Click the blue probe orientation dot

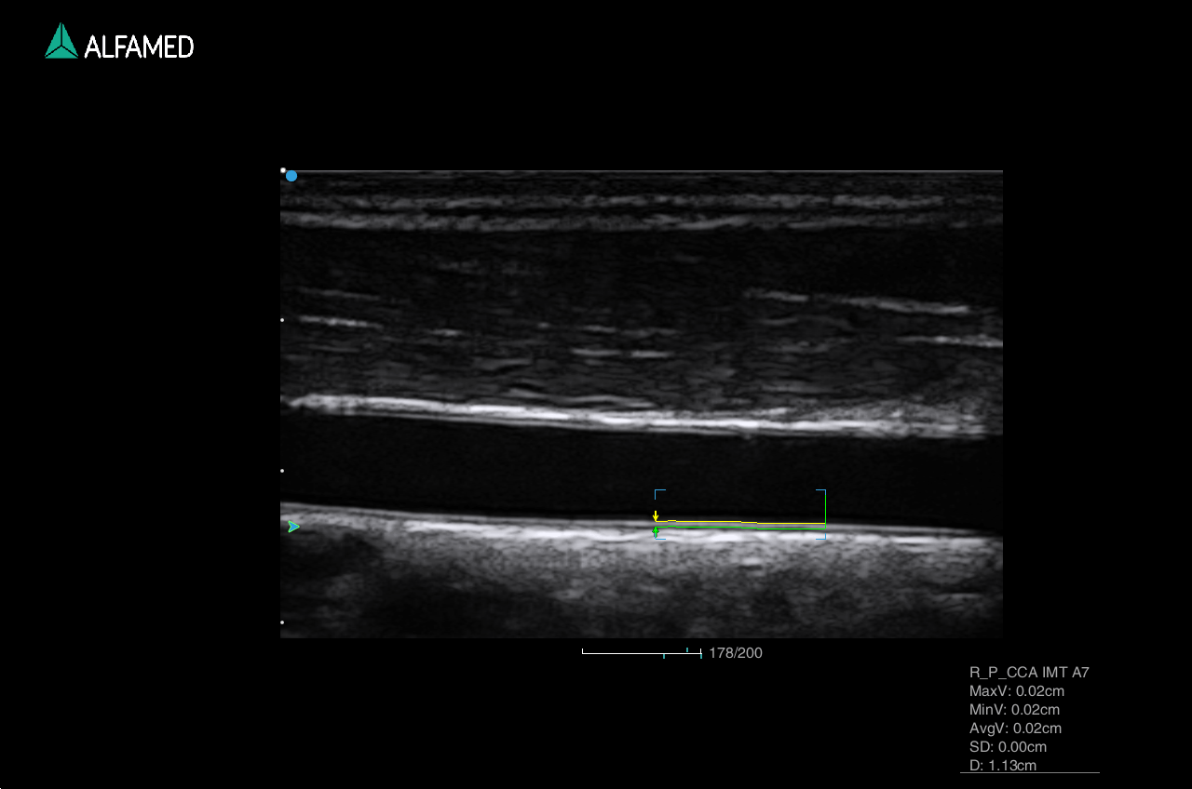pos(291,176)
